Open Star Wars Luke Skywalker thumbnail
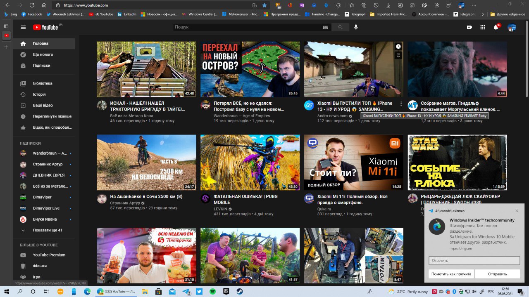The height and width of the screenshot is (297, 529). [x=457, y=163]
